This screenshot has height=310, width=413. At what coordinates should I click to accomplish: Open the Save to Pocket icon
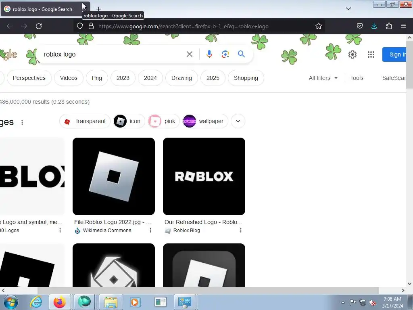coord(359,26)
